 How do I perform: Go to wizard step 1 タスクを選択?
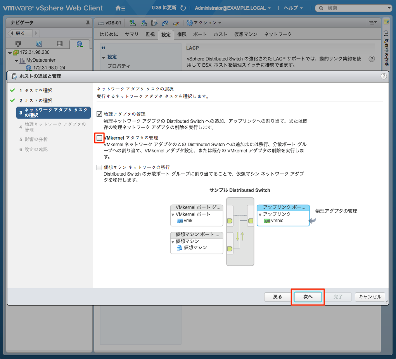[x=35, y=91]
